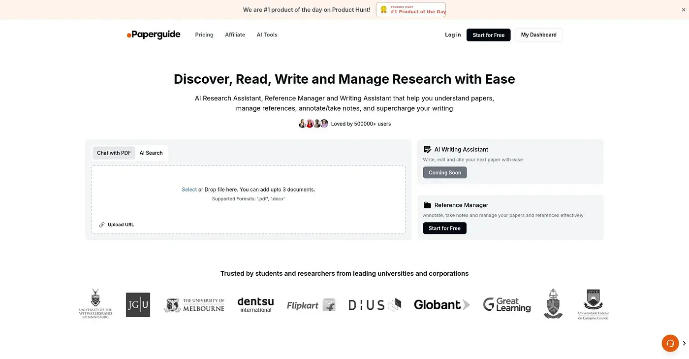Click Start for Free under Reference Manager

coord(445,228)
